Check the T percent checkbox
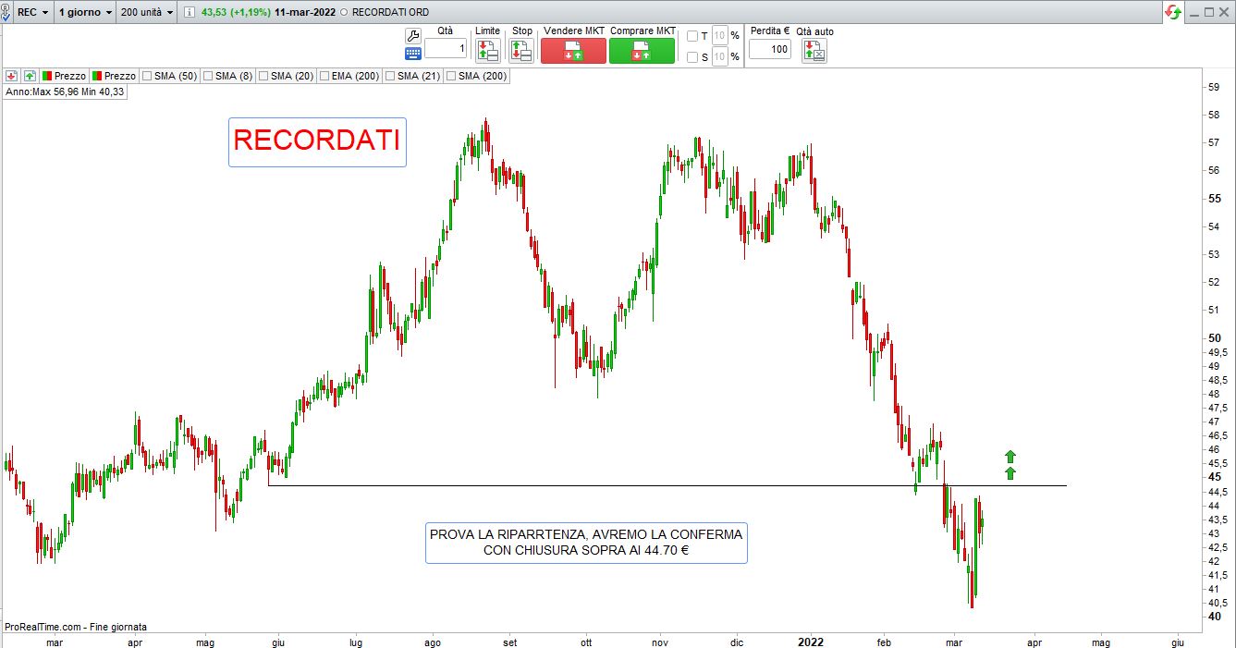Screen dimensions: 1236x648 (692, 36)
